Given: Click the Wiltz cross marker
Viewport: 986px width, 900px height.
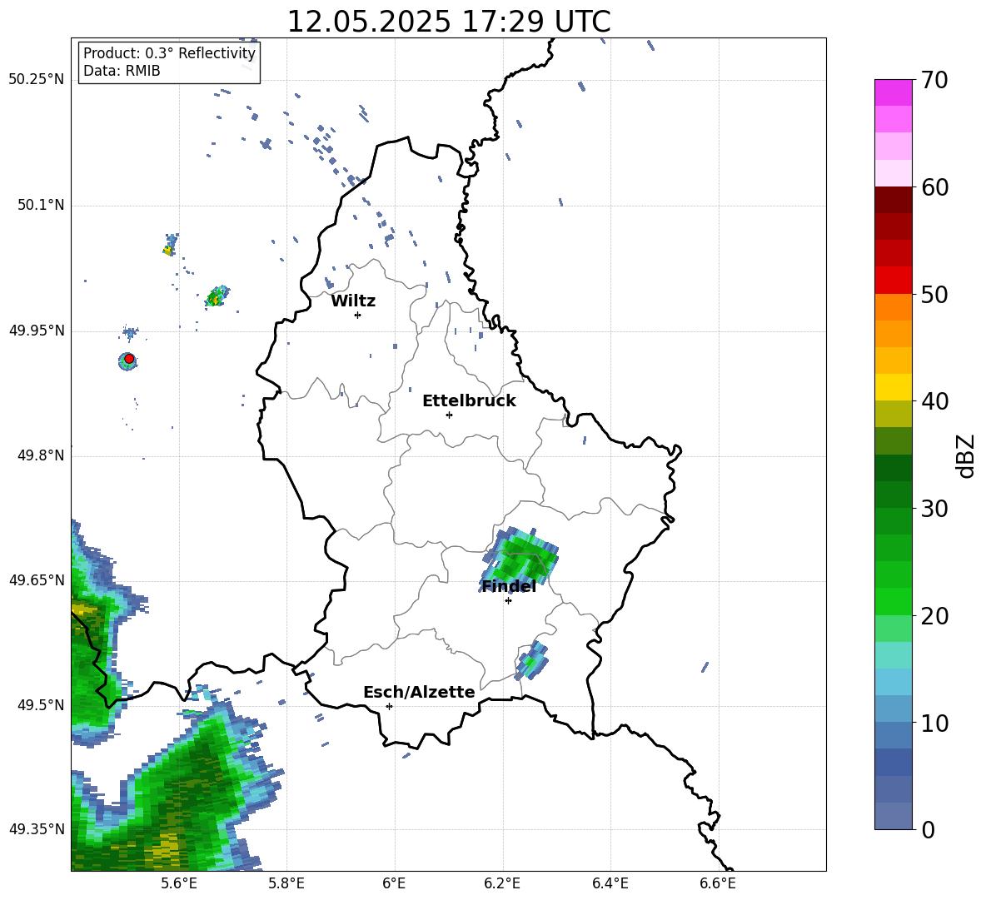Looking at the screenshot, I should [357, 315].
